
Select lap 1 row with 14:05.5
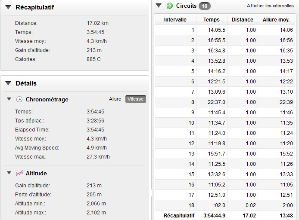tap(225, 30)
